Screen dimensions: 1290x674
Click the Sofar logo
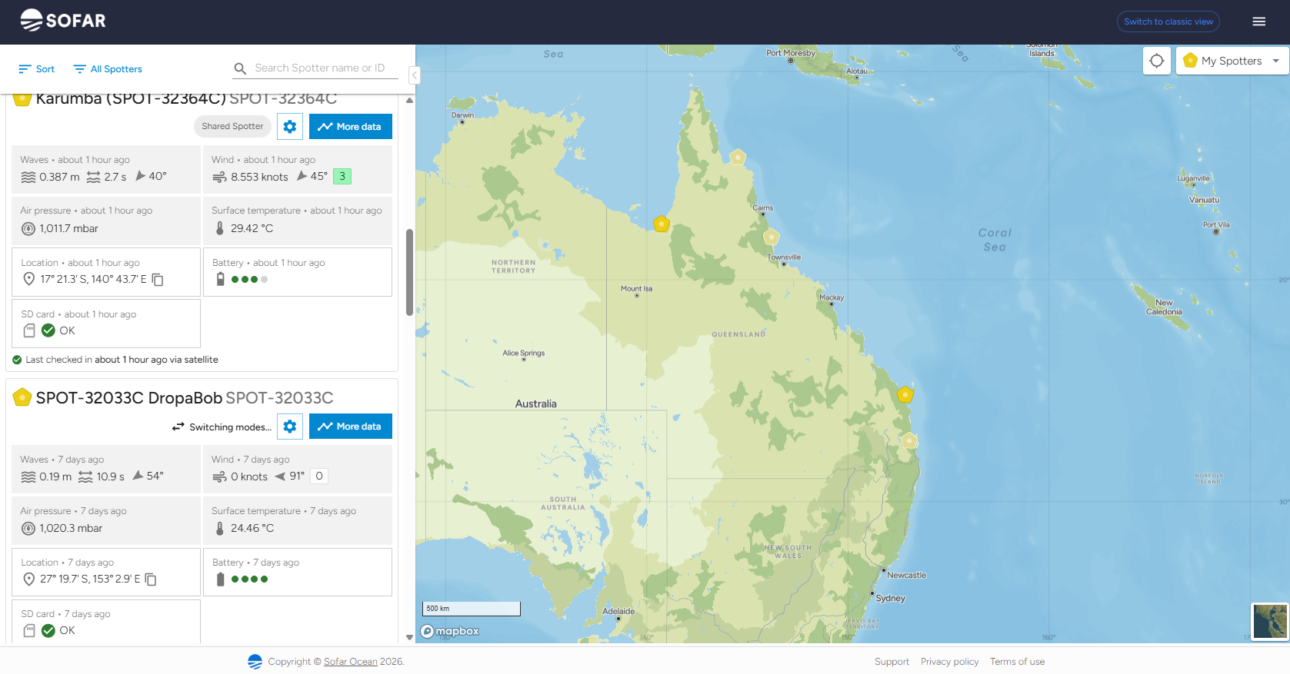click(x=63, y=21)
